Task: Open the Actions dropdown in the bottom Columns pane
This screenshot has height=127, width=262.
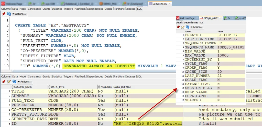Action: pyautogui.click(x=25, y=82)
